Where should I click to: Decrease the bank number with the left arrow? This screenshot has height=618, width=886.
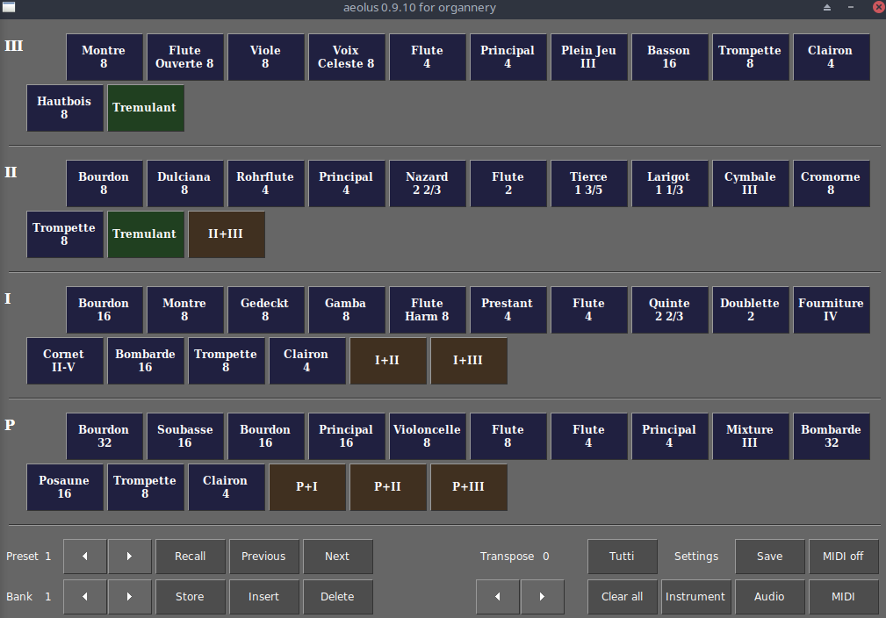pyautogui.click(x=85, y=597)
